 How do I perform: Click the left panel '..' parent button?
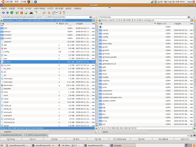point(94,17)
